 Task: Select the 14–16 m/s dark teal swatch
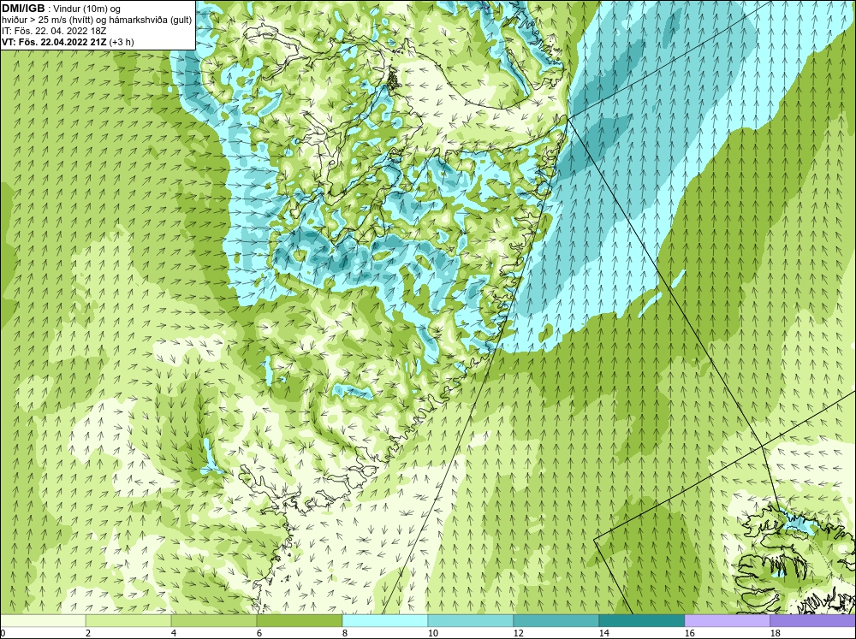click(x=641, y=620)
